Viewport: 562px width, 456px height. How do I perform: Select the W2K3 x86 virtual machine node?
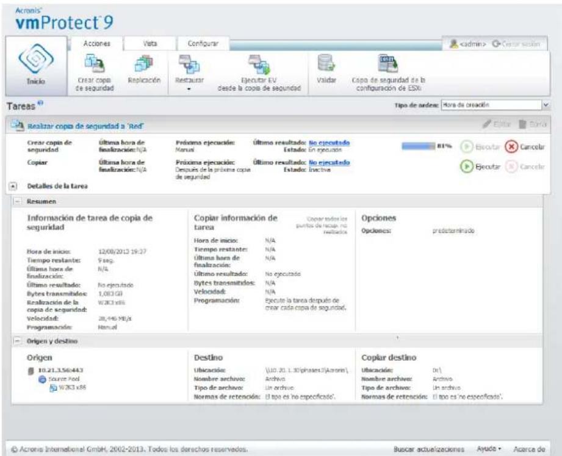(72, 387)
